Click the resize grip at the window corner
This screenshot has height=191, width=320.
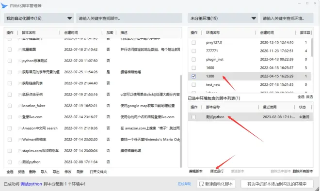[x=318, y=189]
